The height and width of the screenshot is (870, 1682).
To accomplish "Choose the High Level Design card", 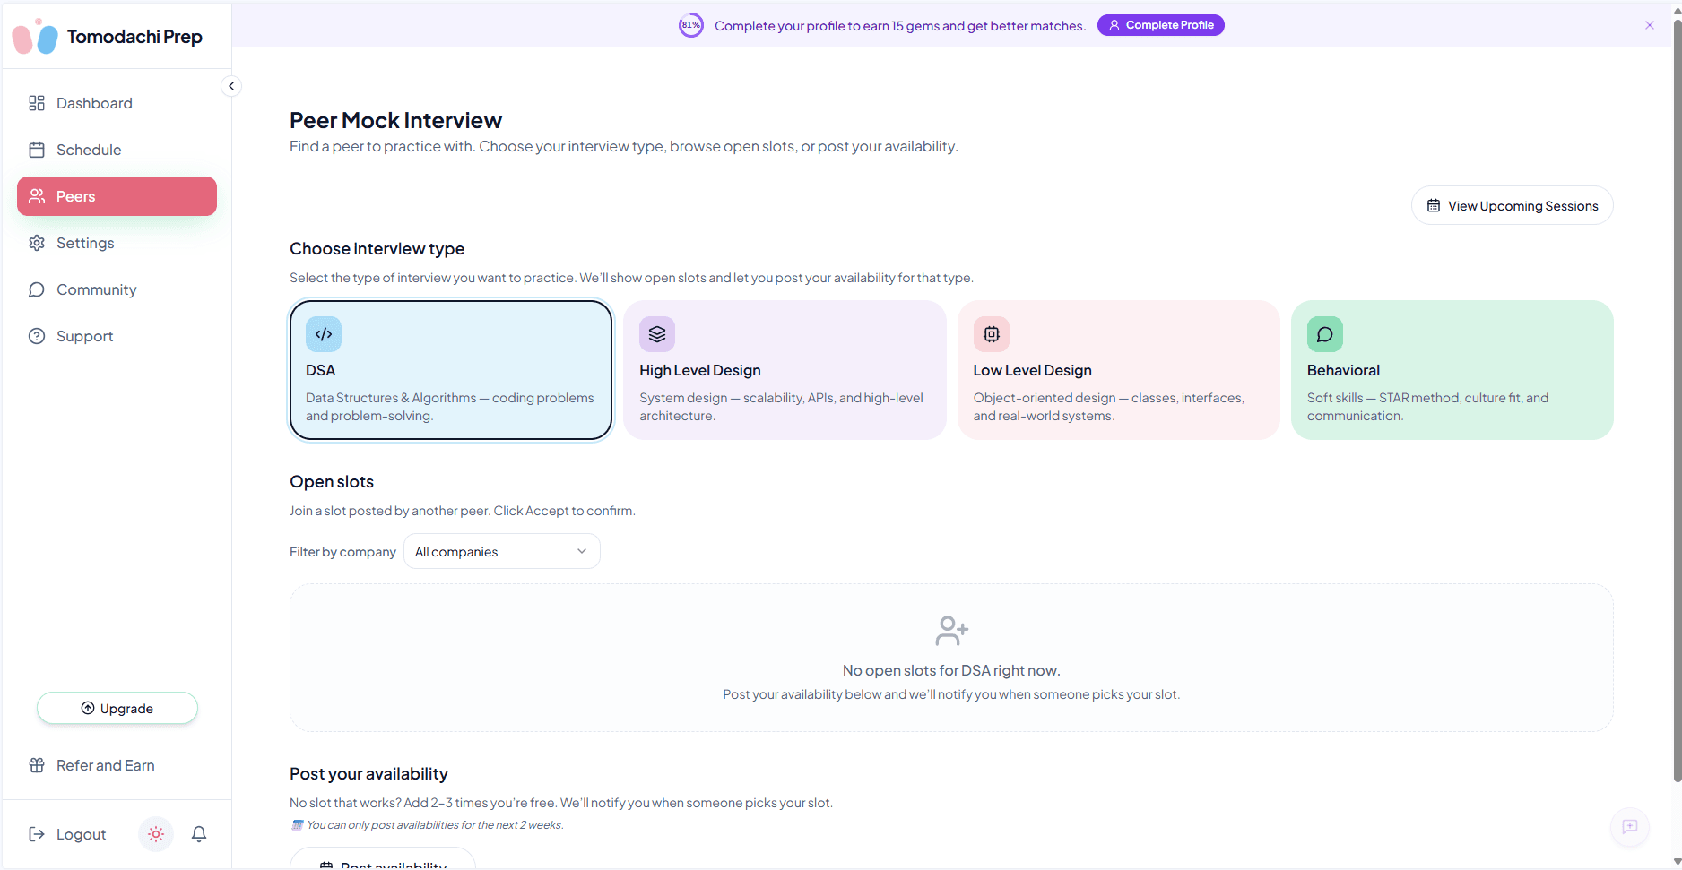I will (x=785, y=370).
